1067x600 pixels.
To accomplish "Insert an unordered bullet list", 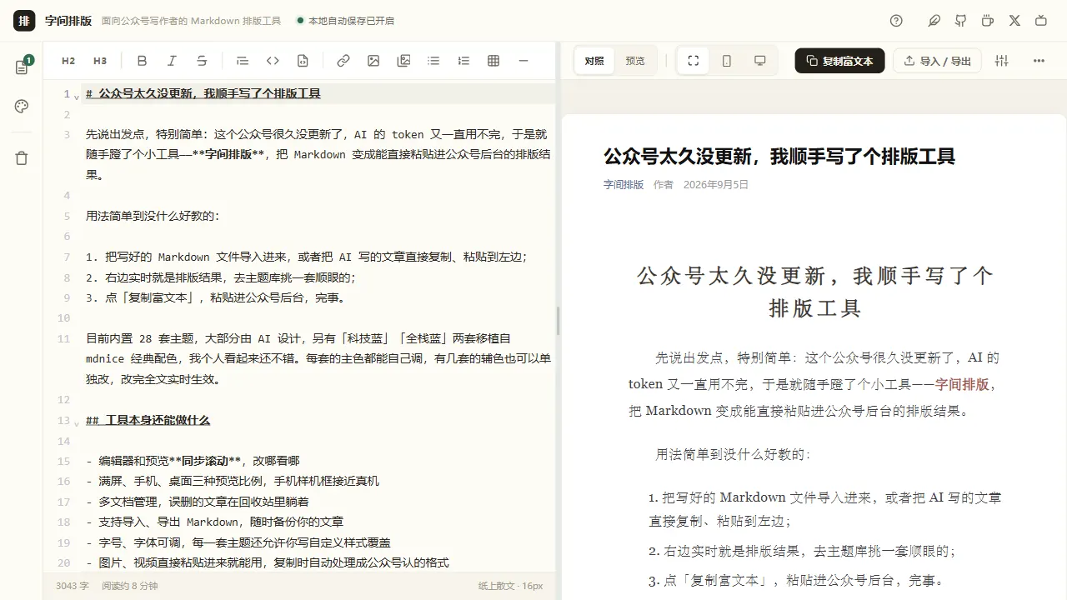I will click(433, 61).
